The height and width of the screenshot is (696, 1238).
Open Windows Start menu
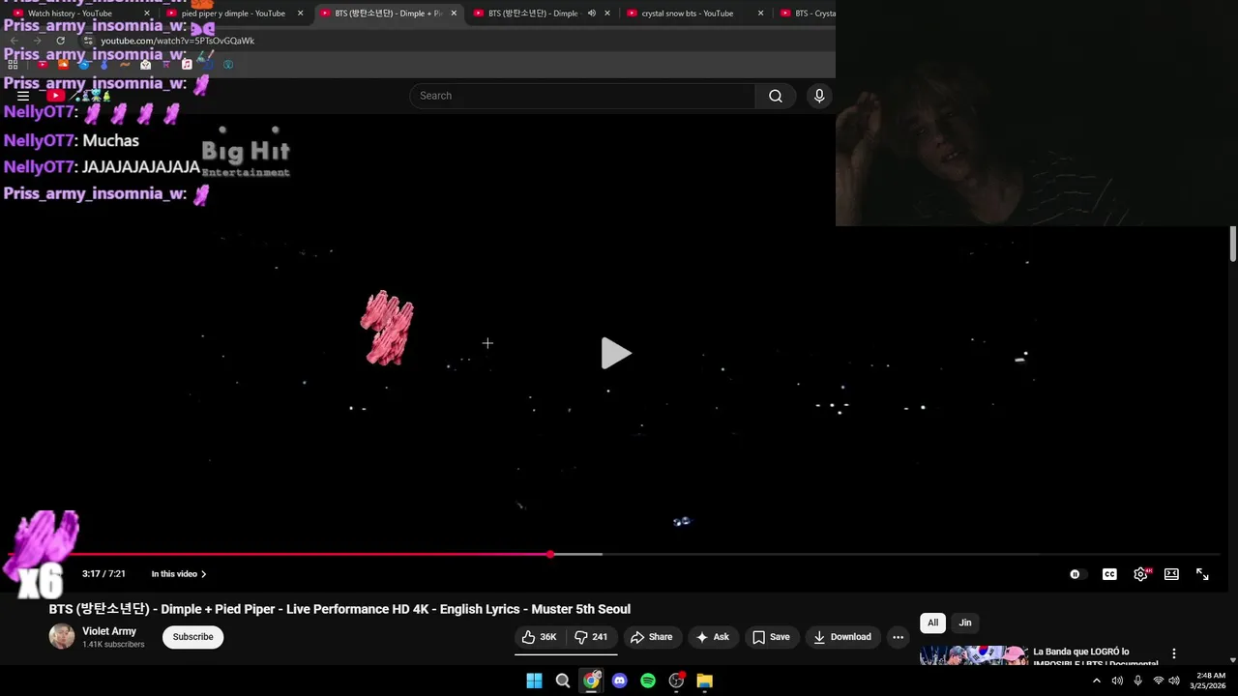tap(534, 681)
